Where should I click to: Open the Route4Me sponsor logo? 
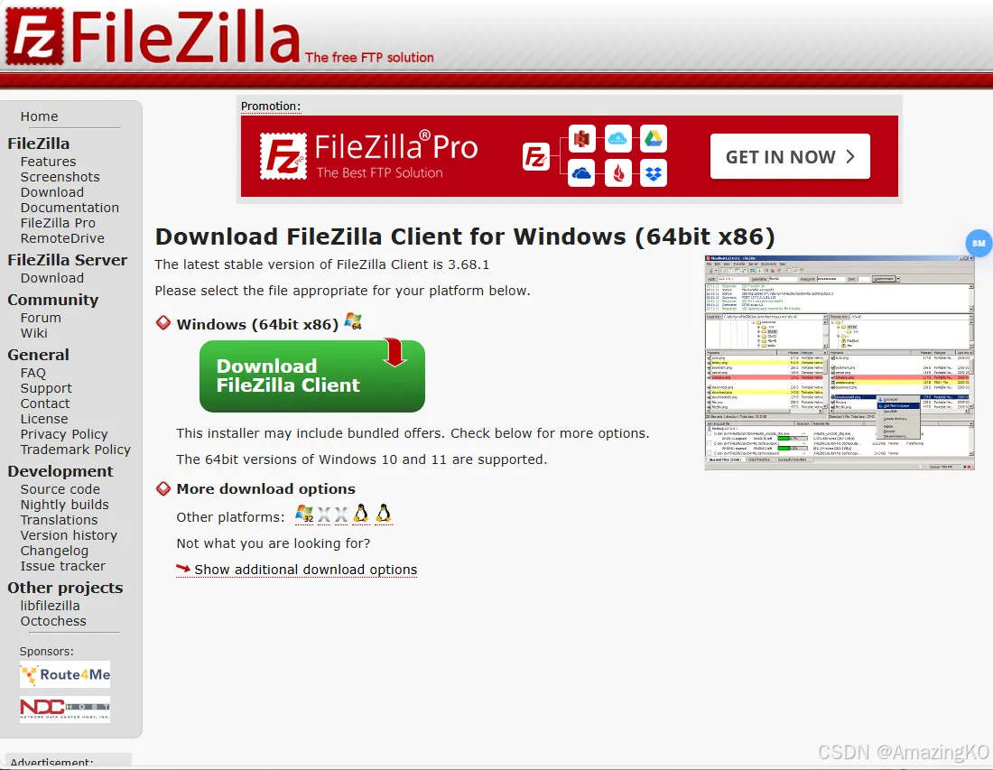[x=65, y=674]
